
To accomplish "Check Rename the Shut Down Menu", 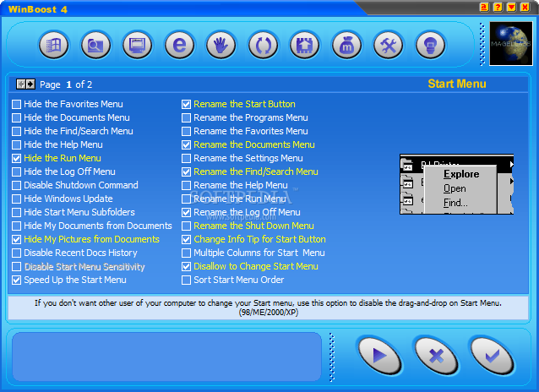I will point(186,226).
